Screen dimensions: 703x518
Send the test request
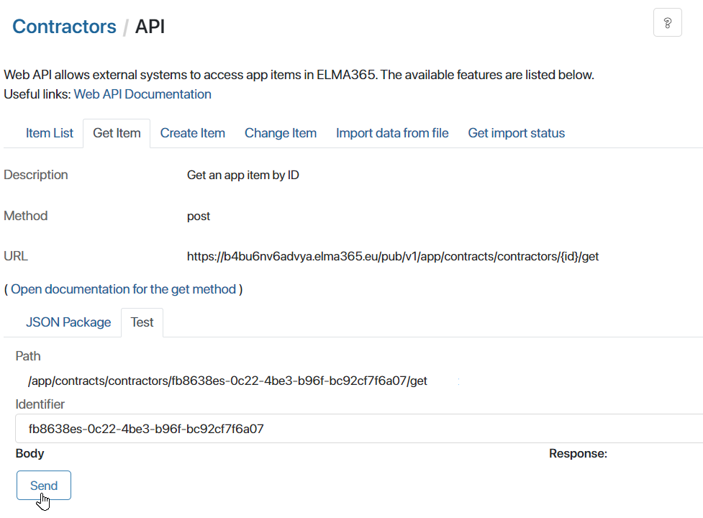[x=44, y=486]
